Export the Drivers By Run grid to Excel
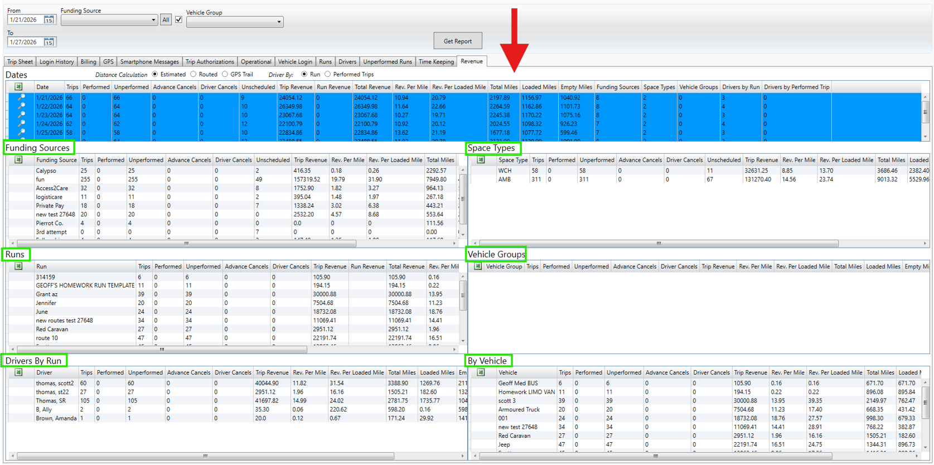934x465 pixels. 18,372
